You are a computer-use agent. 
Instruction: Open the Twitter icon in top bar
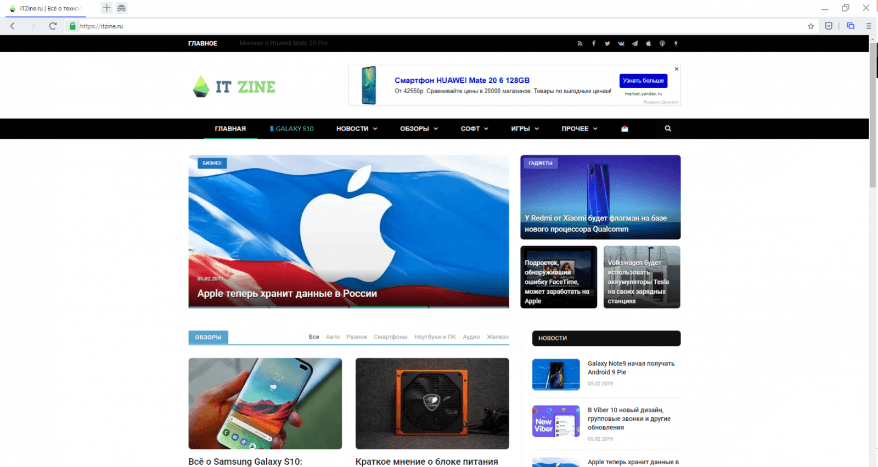pyautogui.click(x=607, y=43)
